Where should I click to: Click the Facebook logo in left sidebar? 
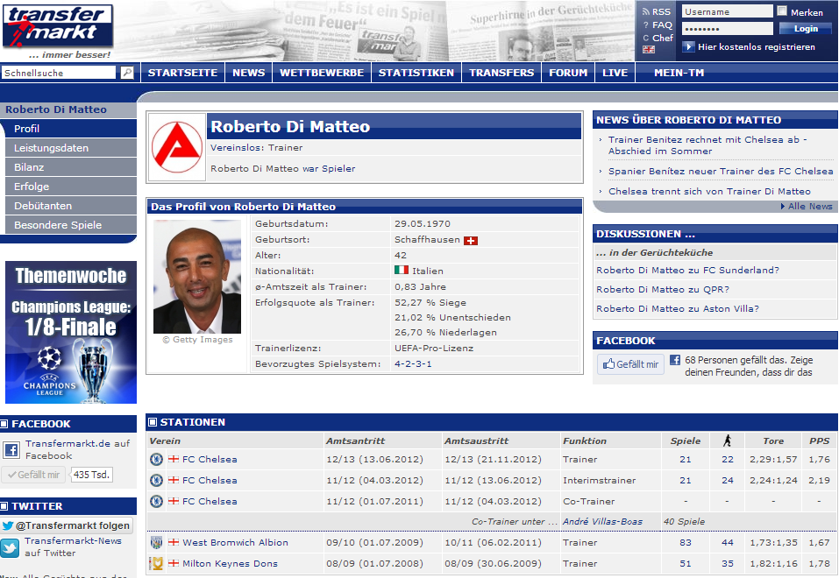click(x=11, y=450)
